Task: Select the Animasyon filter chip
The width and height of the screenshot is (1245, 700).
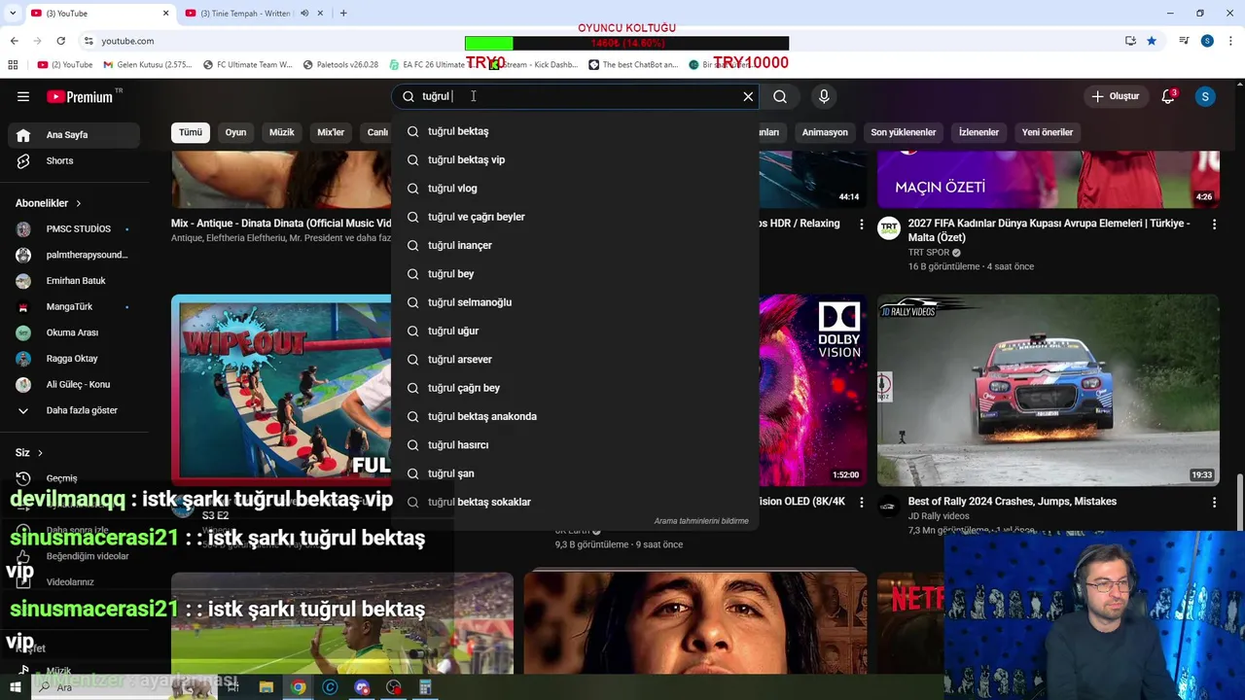Action: (x=825, y=132)
